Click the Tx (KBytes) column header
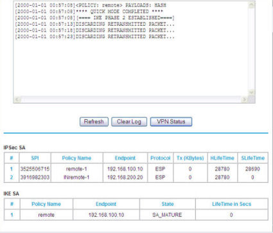Viewport: 273px width, 233px height. pyautogui.click(x=190, y=158)
